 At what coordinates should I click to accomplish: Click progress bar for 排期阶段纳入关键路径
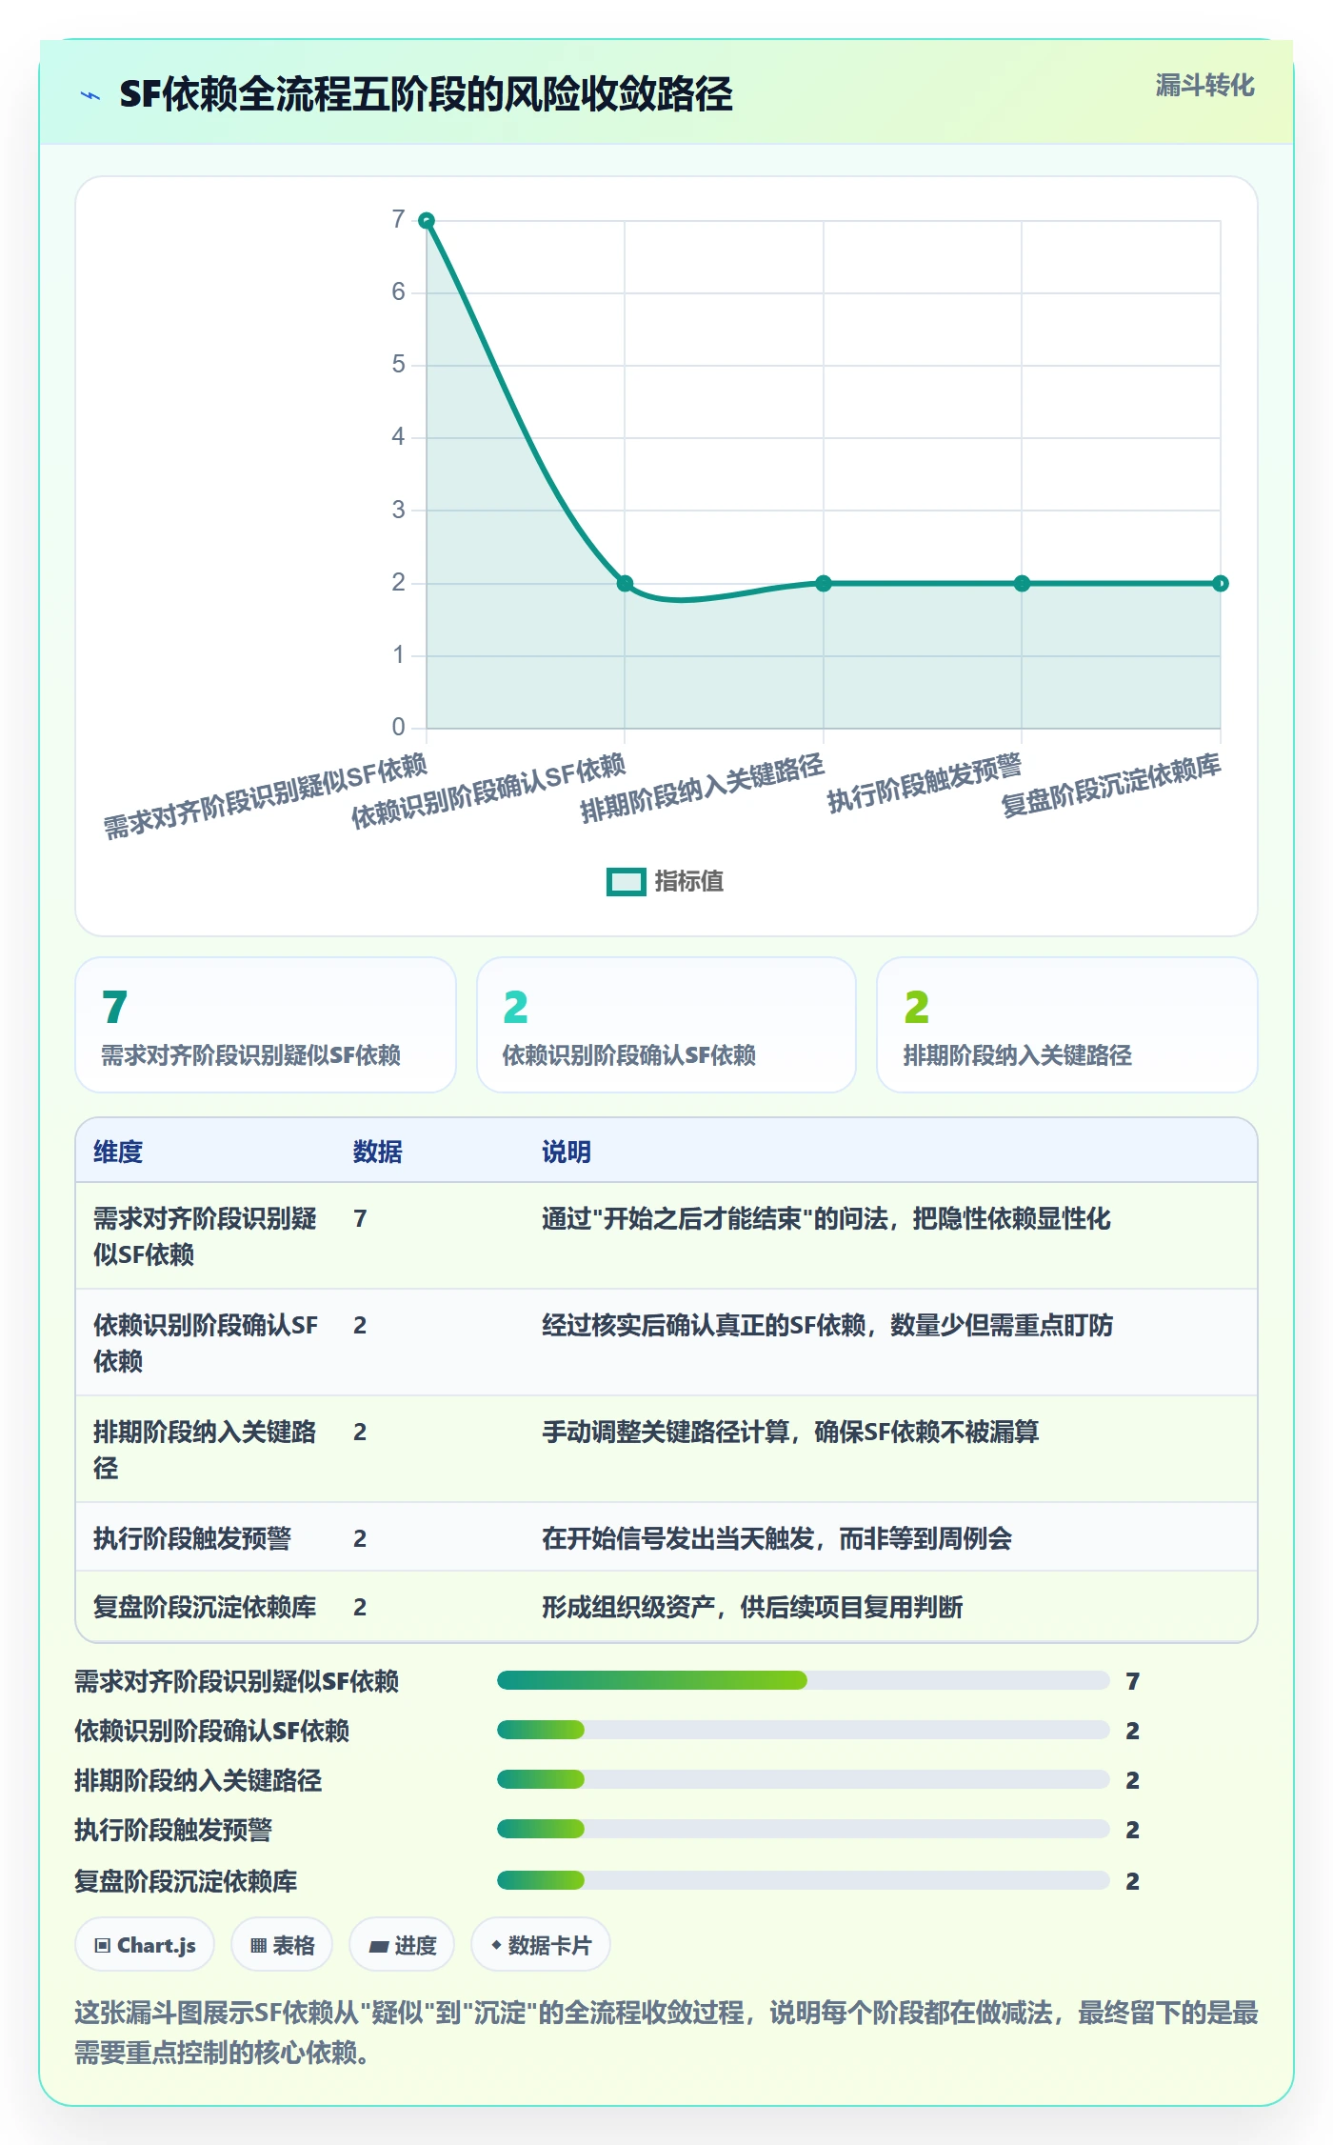[x=803, y=1779]
